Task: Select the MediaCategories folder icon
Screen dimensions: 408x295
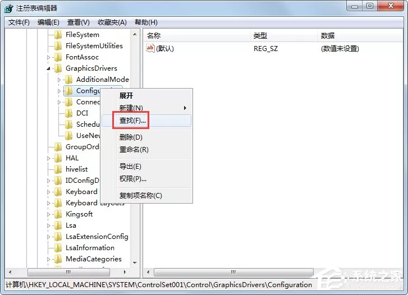Action: pyautogui.click(x=58, y=259)
